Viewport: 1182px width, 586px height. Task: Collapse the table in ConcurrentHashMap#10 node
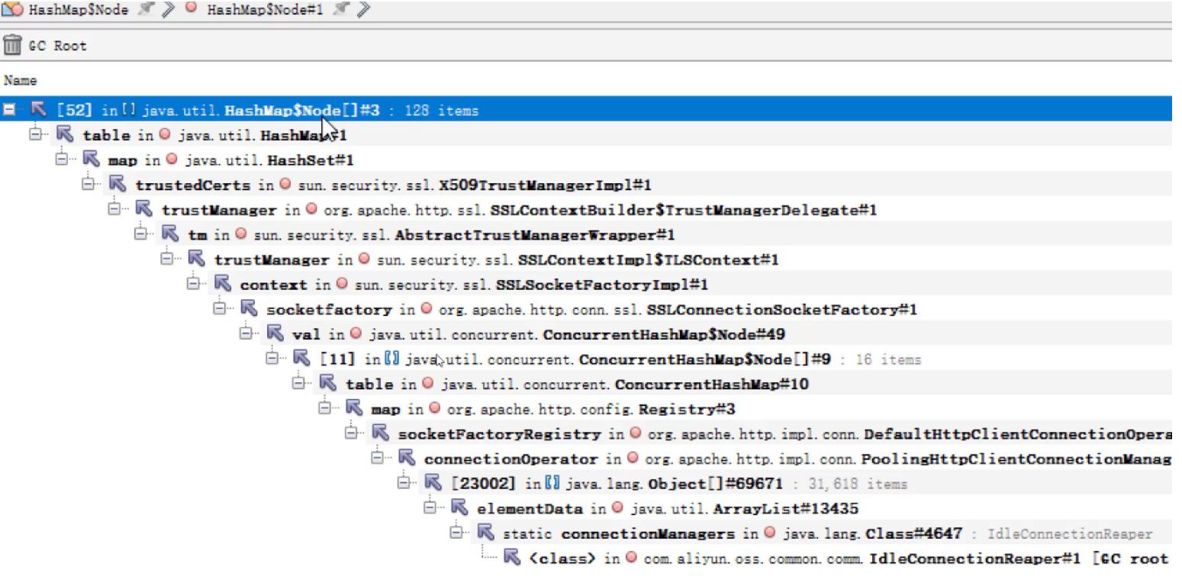coord(298,384)
